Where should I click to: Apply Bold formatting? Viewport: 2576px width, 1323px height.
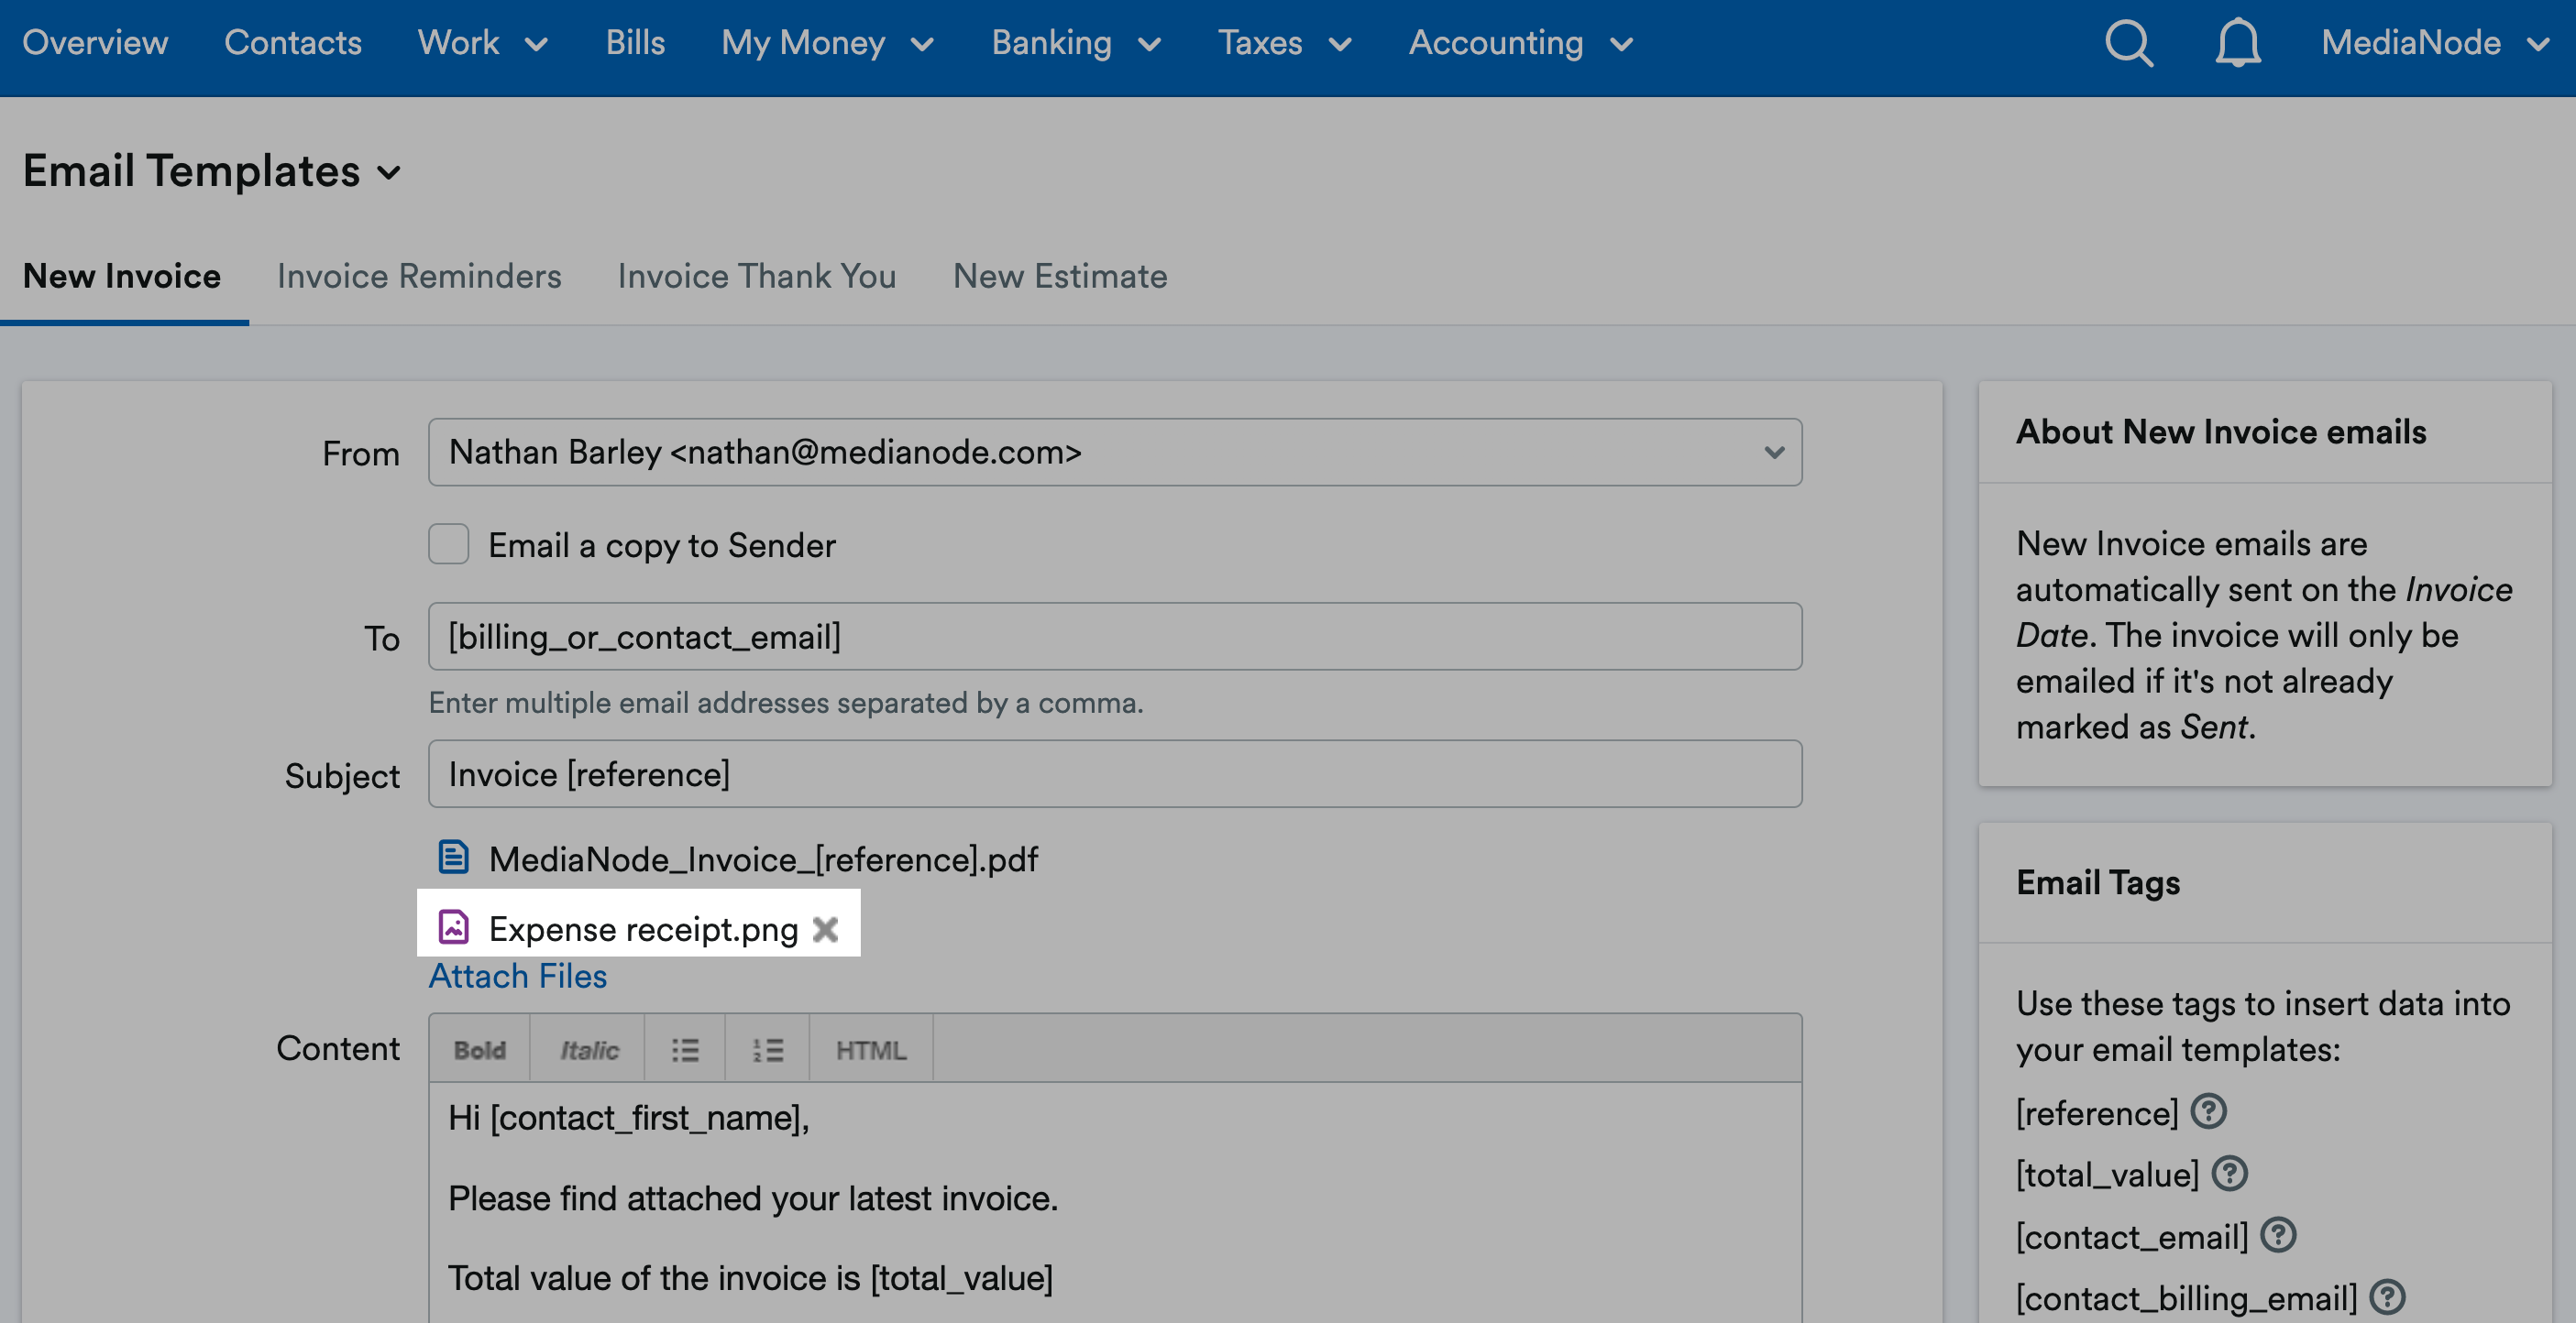point(479,1049)
